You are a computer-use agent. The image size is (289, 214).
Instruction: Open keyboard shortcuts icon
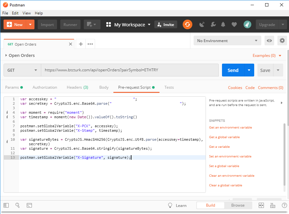(x=273, y=205)
